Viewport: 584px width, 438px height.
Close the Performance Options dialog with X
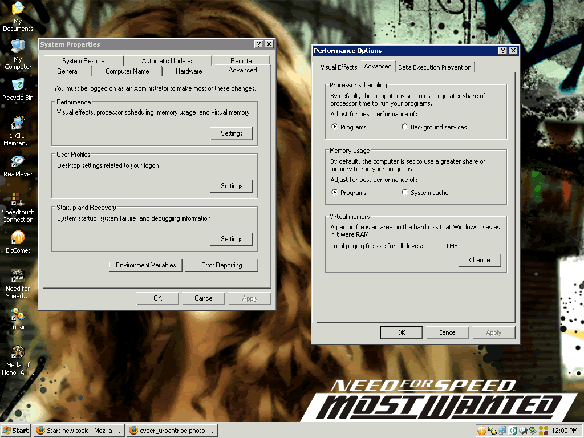point(513,50)
